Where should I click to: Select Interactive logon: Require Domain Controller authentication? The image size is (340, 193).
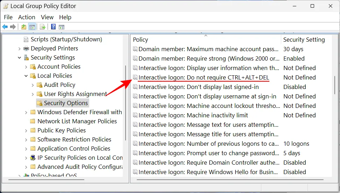(209, 163)
